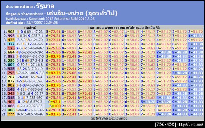
Task: Select result number 245 in row 16
Action: click(x=11, y=94)
